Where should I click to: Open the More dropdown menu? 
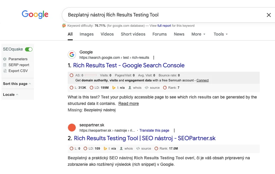coord(198,34)
